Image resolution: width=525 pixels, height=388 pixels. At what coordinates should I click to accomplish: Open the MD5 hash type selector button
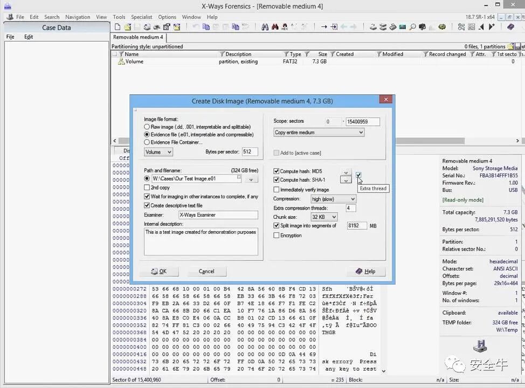pos(346,172)
